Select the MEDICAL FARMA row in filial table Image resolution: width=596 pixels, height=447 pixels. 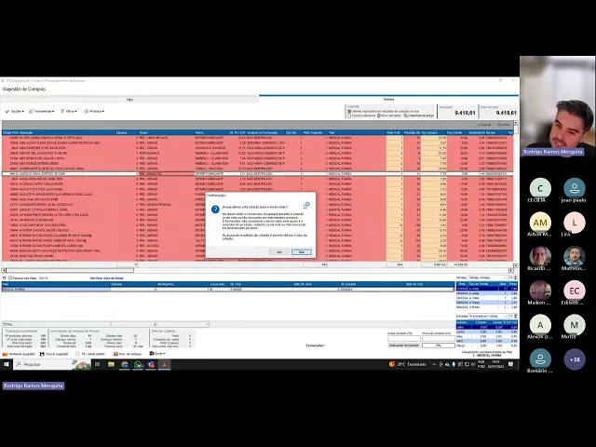[x=227, y=290]
